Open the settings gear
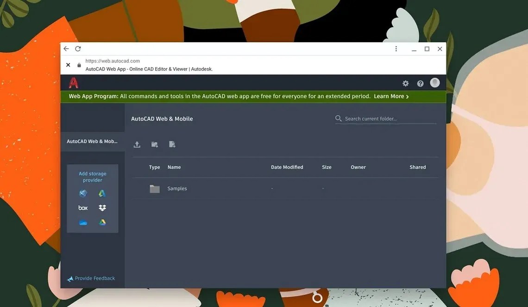This screenshot has height=307, width=528. click(x=405, y=83)
